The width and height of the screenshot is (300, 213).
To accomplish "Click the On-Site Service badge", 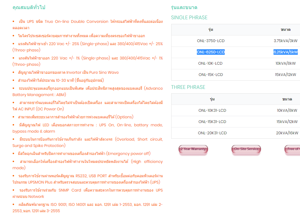I will click(246, 149).
